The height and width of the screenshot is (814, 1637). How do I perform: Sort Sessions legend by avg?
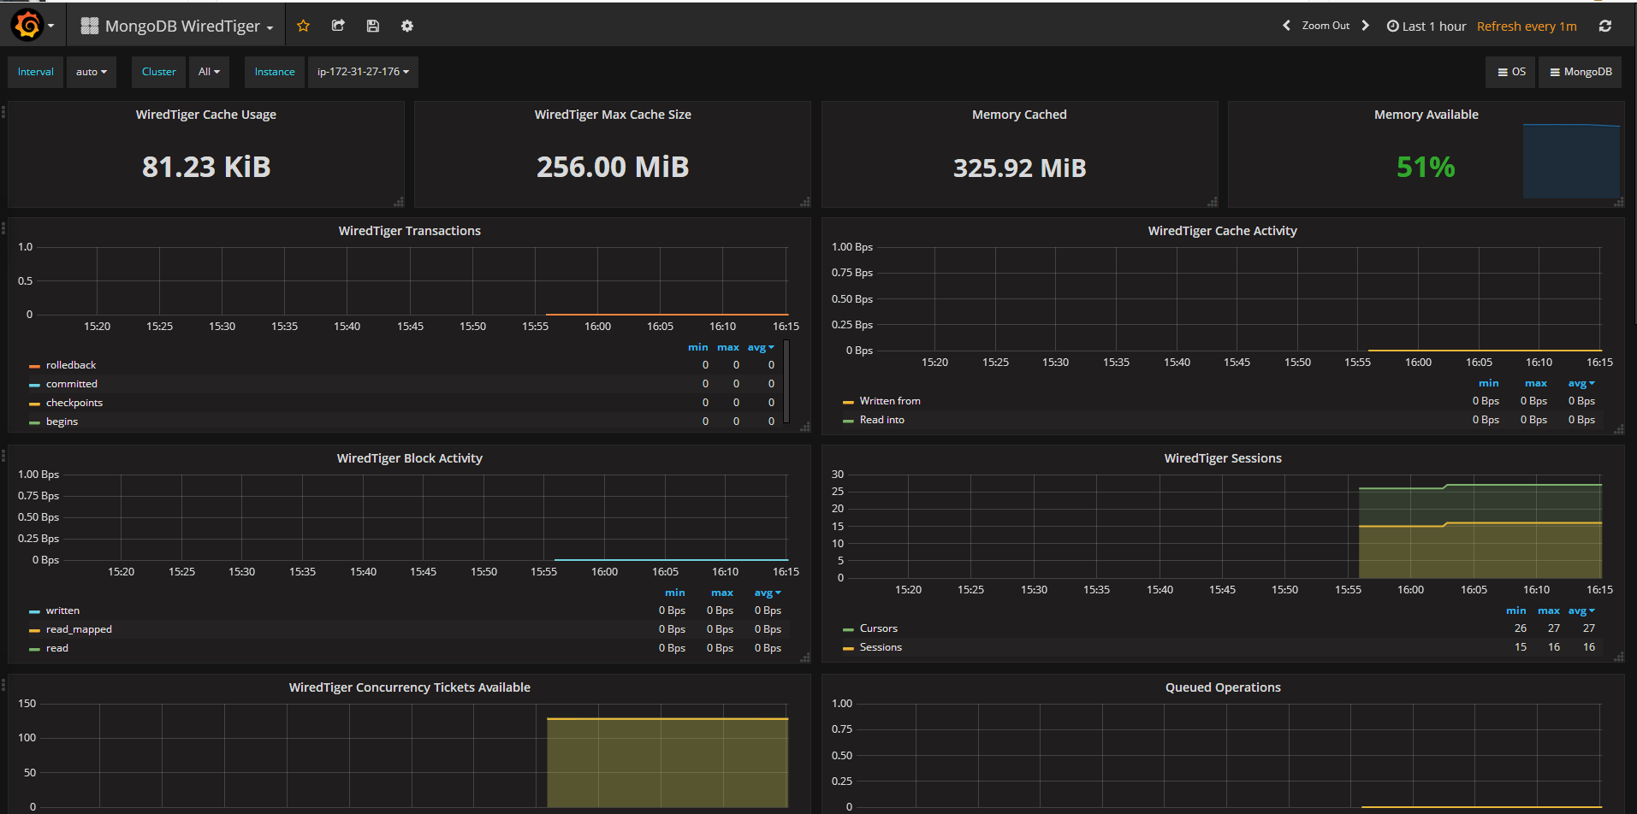click(1581, 610)
